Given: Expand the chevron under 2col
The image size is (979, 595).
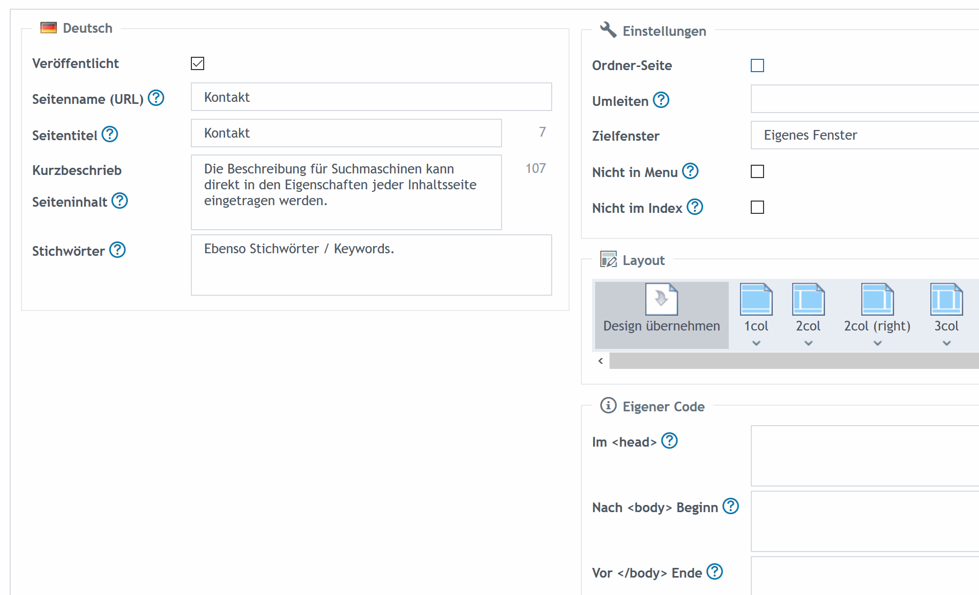Looking at the screenshot, I should 809,343.
